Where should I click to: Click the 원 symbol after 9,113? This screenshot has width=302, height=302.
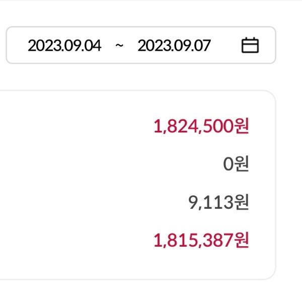click(242, 202)
